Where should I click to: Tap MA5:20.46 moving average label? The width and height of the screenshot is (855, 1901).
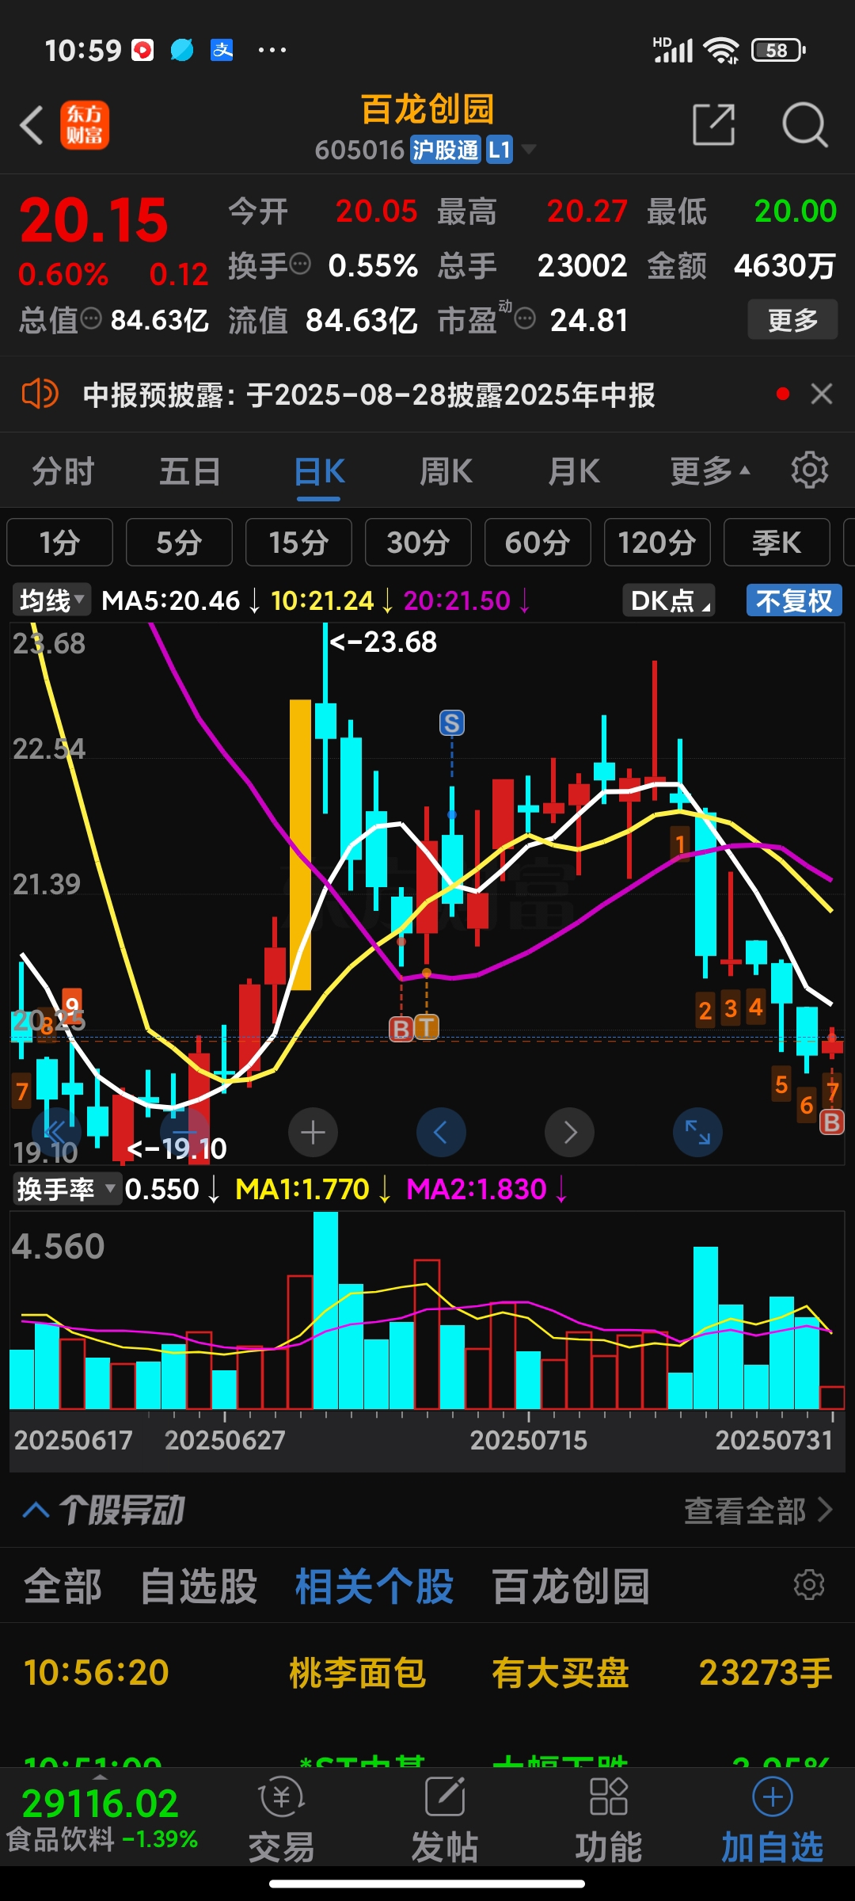[171, 600]
